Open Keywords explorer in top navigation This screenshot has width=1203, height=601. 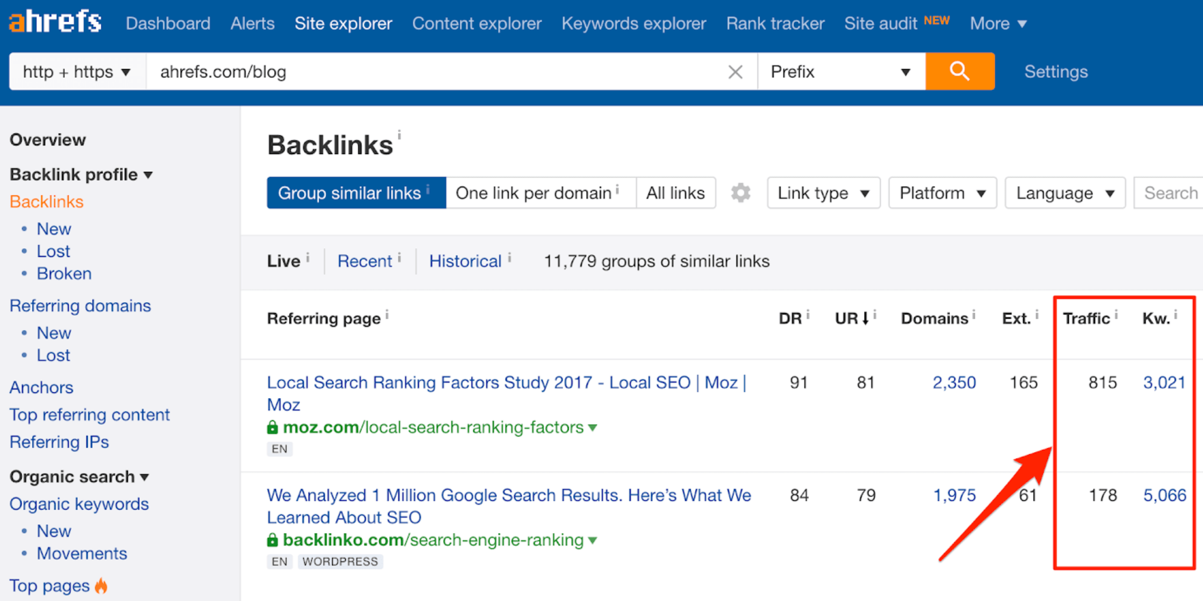click(x=634, y=23)
